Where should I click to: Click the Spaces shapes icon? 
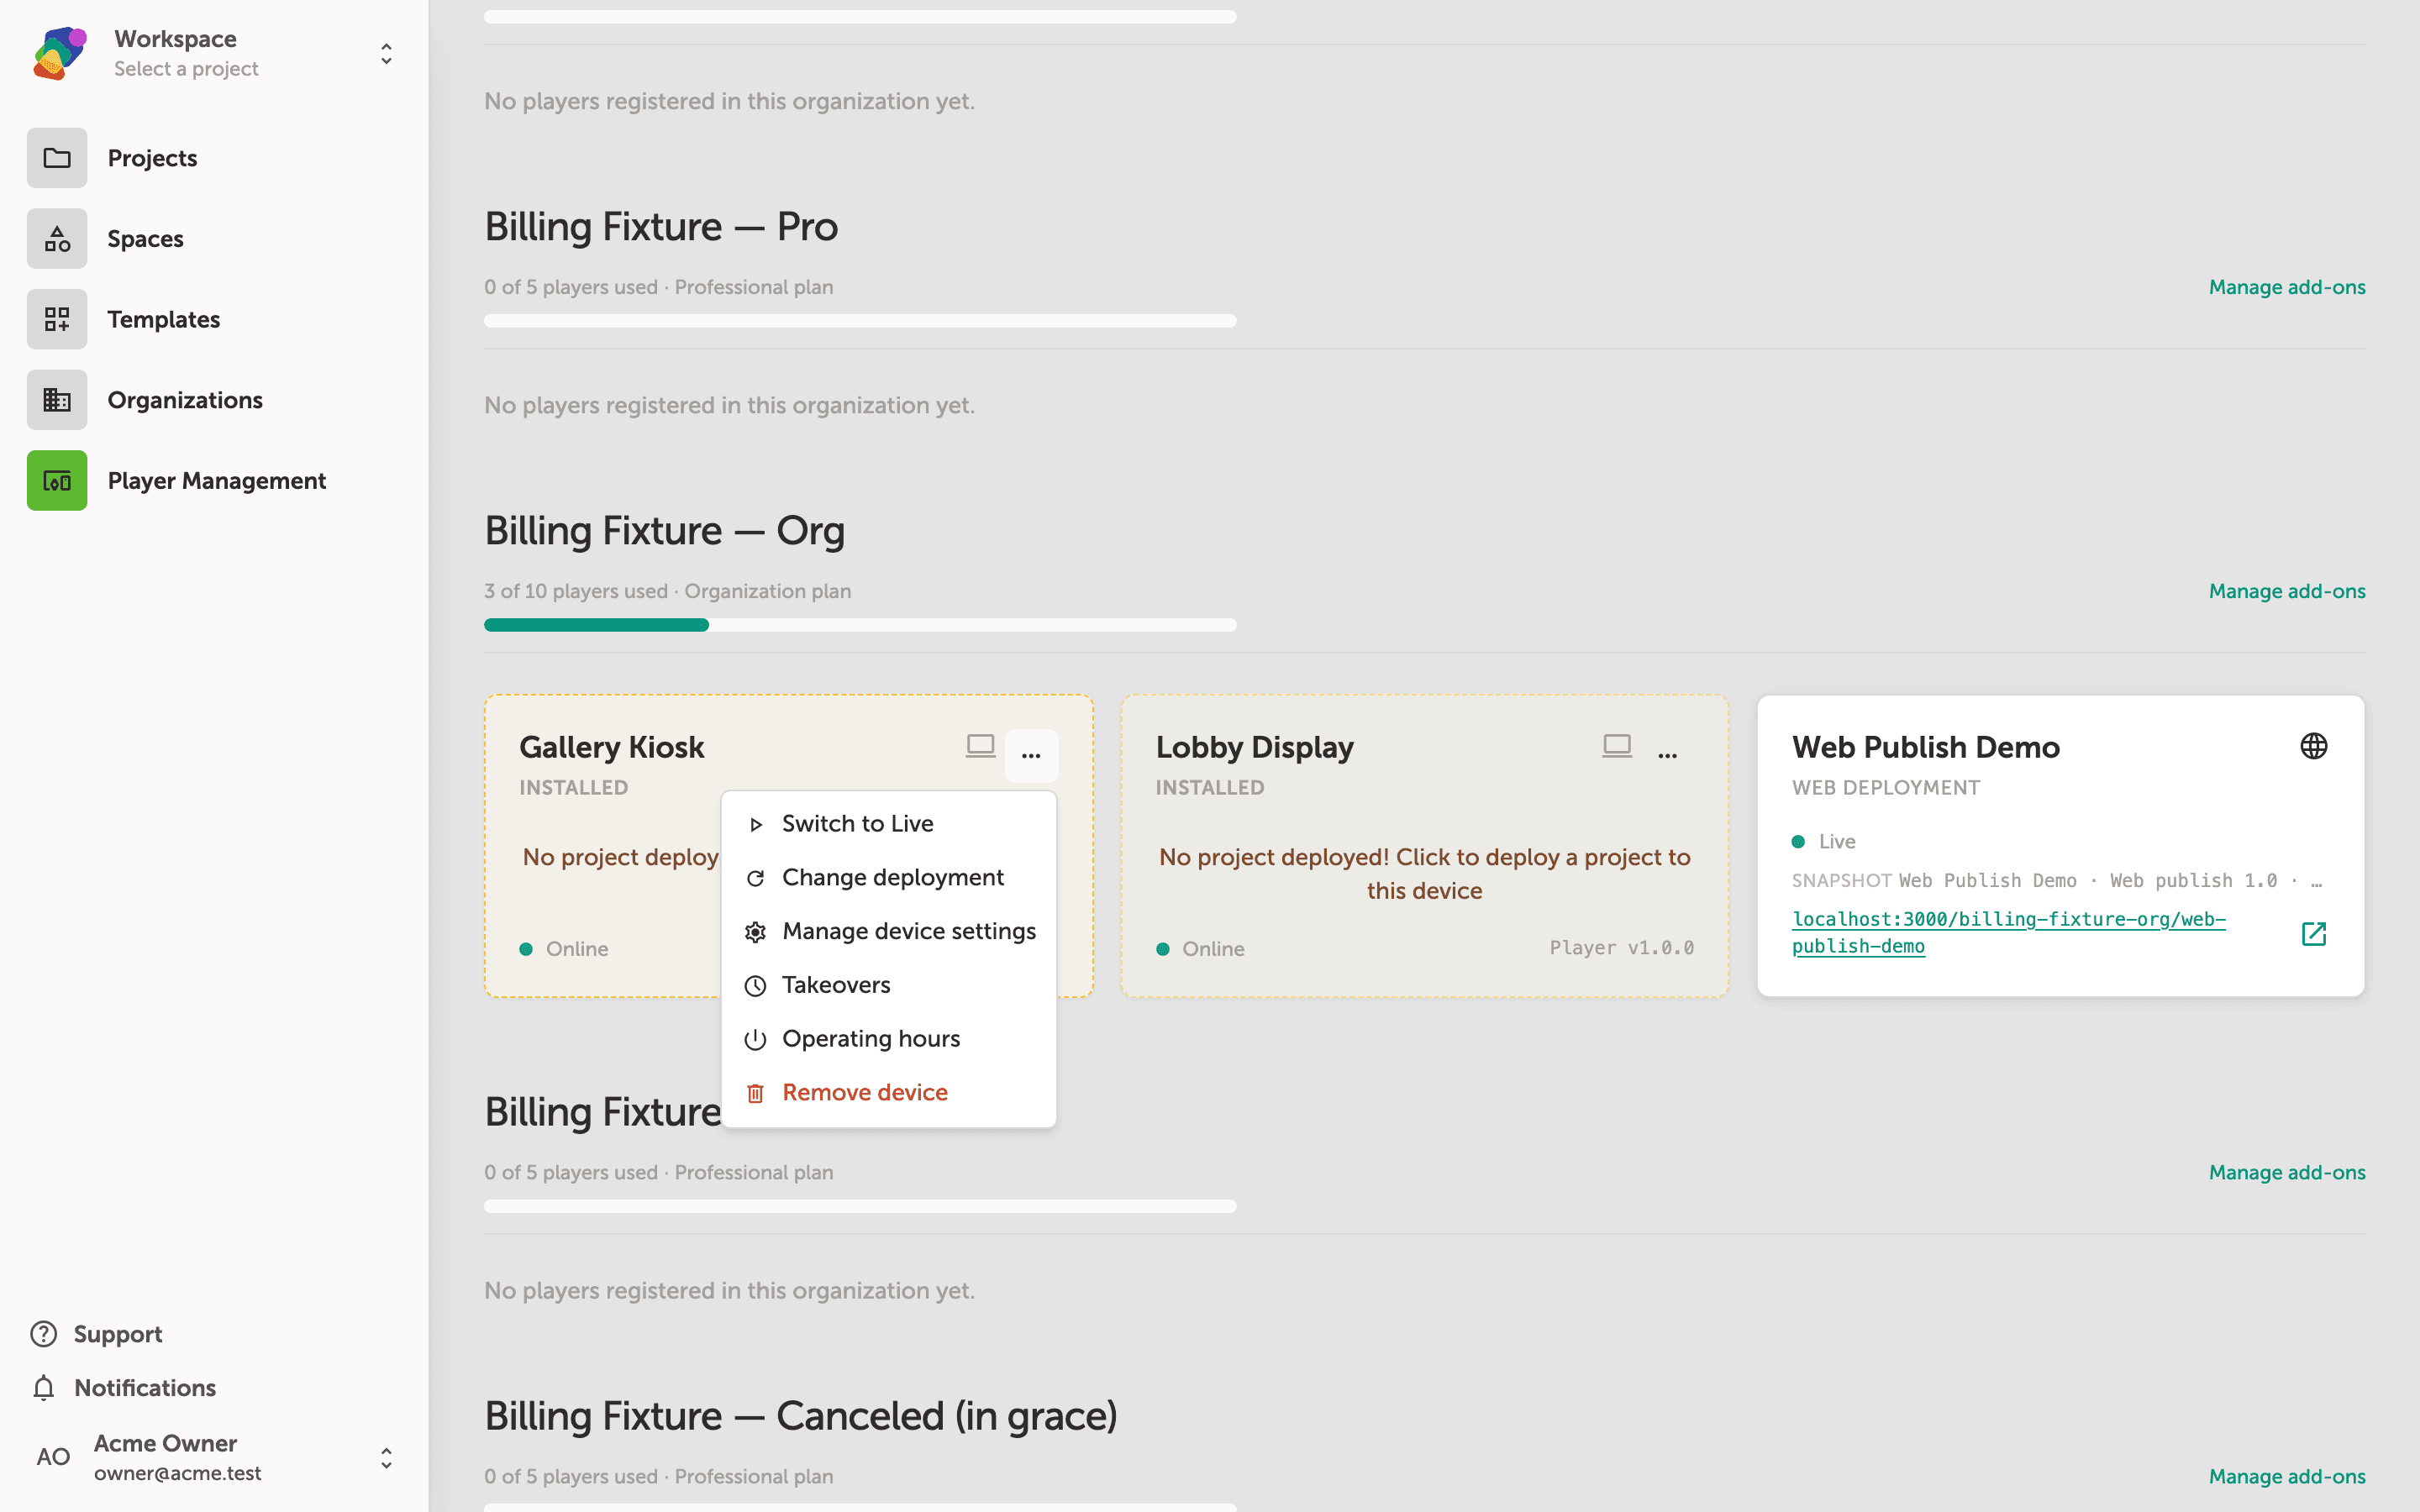tap(57, 239)
